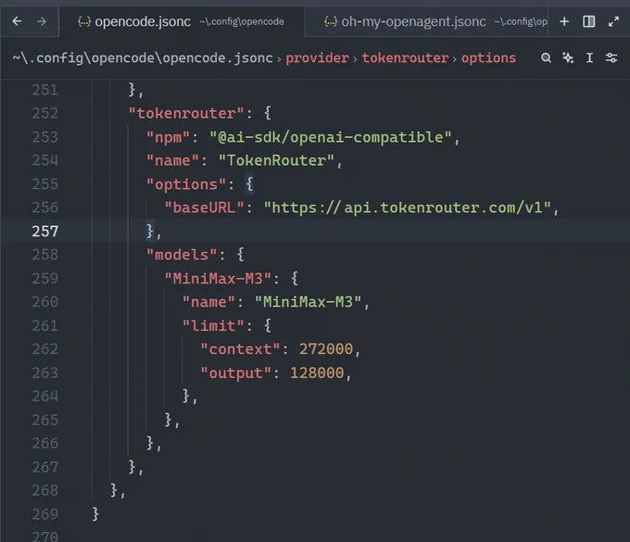Select the tokenrouter breadcrumb
This screenshot has height=542, width=630.
[x=405, y=58]
